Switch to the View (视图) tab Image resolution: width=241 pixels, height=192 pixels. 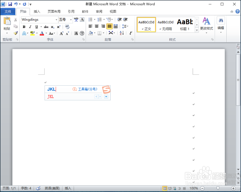[x=113, y=12]
